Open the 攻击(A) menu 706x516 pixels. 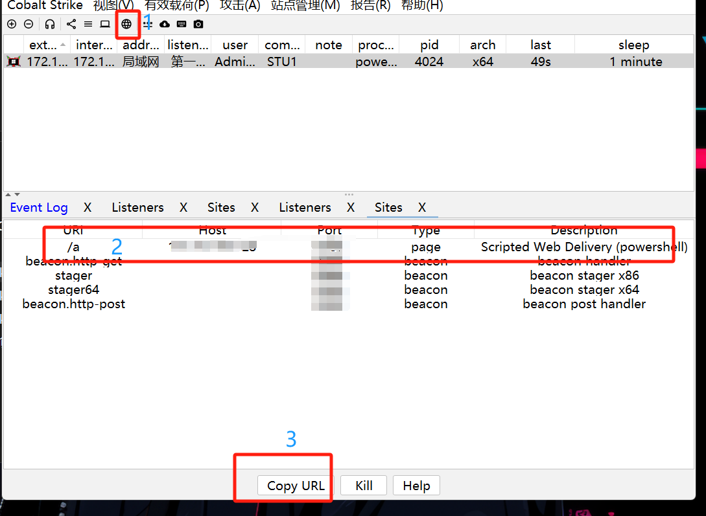[x=240, y=5]
